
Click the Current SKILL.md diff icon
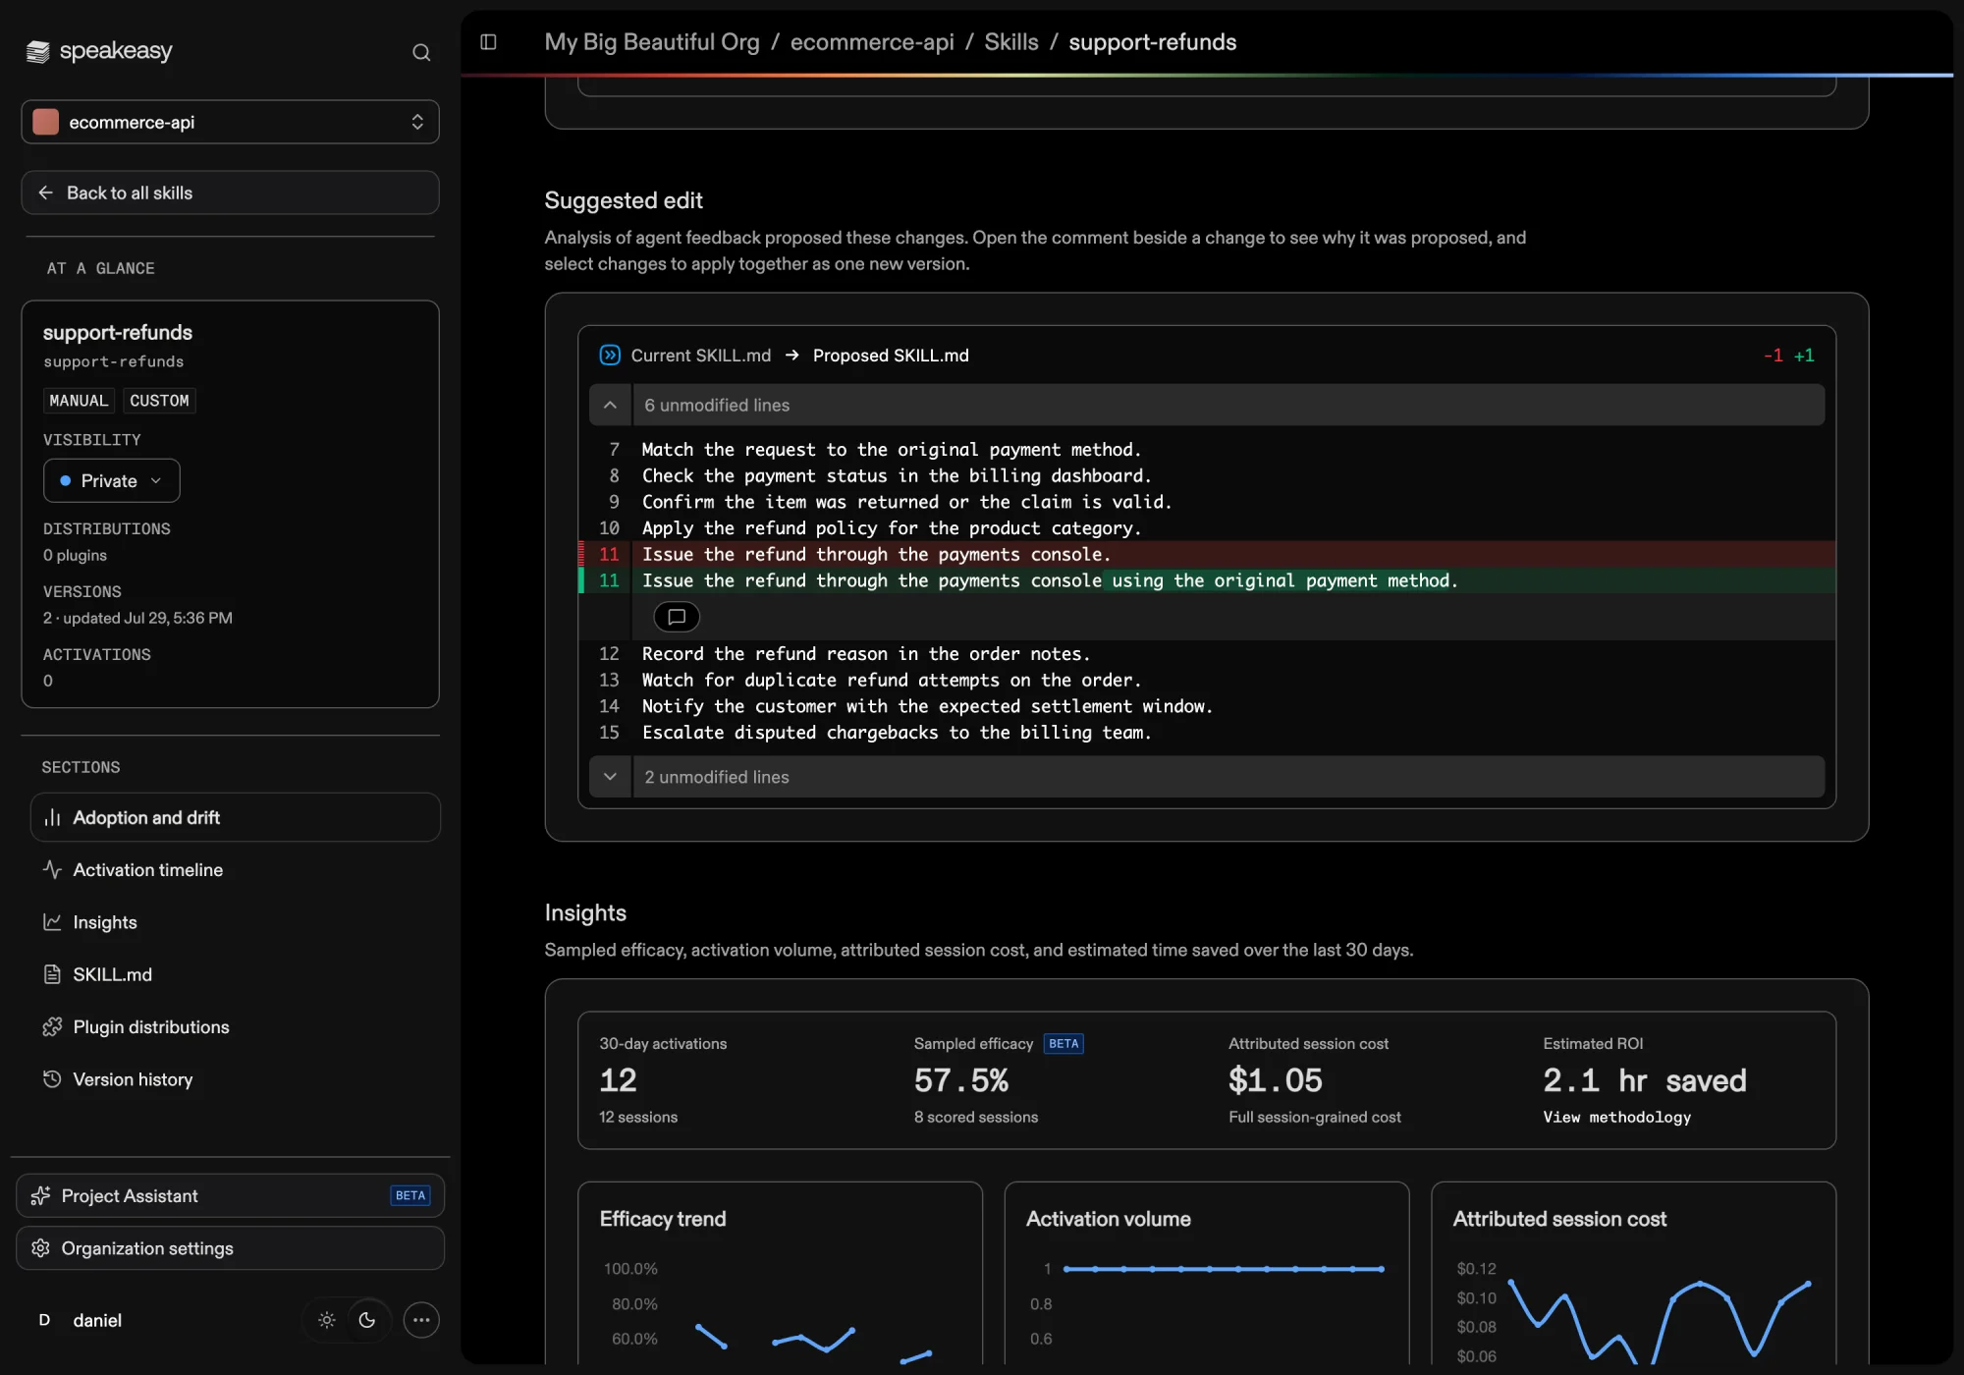click(x=610, y=356)
